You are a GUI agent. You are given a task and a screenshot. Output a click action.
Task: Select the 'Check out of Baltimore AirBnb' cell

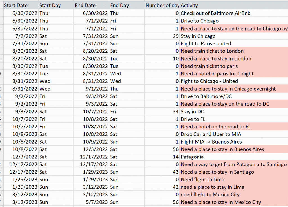click(215, 13)
